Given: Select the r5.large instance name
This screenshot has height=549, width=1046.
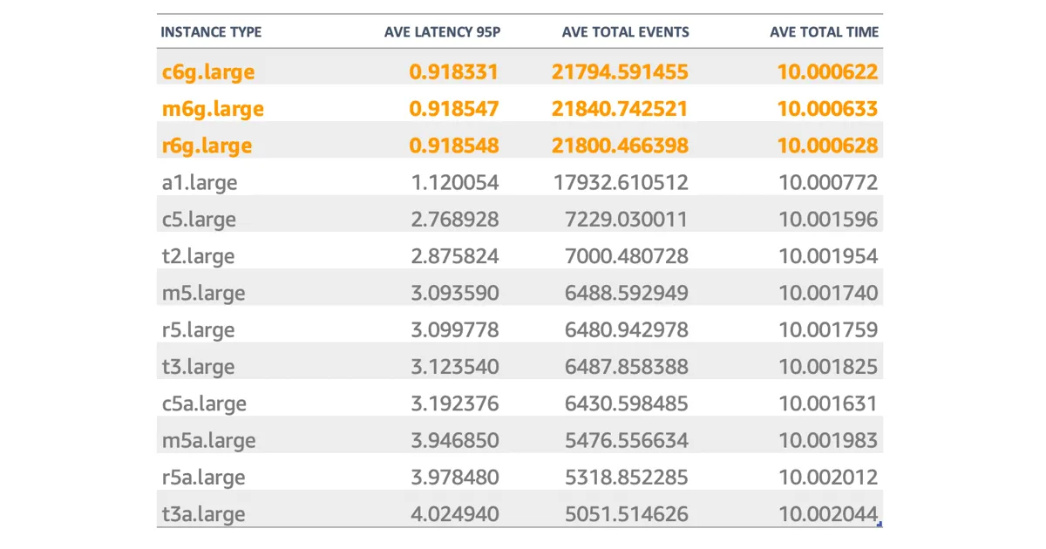Looking at the screenshot, I should (x=198, y=330).
